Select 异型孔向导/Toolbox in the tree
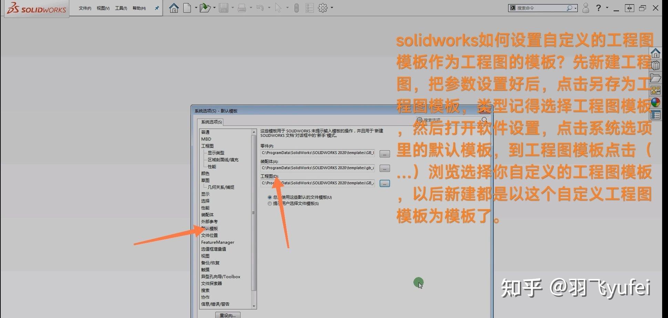668x318 pixels. tap(220, 276)
